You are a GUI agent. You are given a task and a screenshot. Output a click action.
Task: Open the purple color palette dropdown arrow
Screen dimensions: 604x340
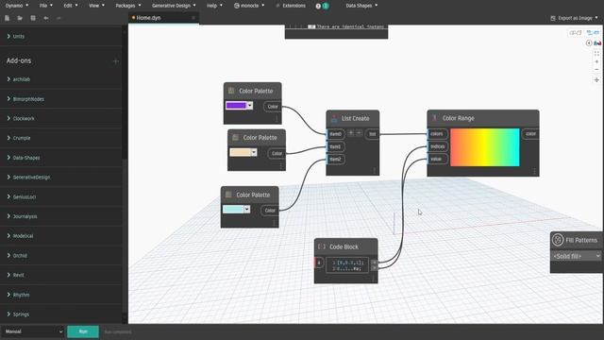pos(250,105)
